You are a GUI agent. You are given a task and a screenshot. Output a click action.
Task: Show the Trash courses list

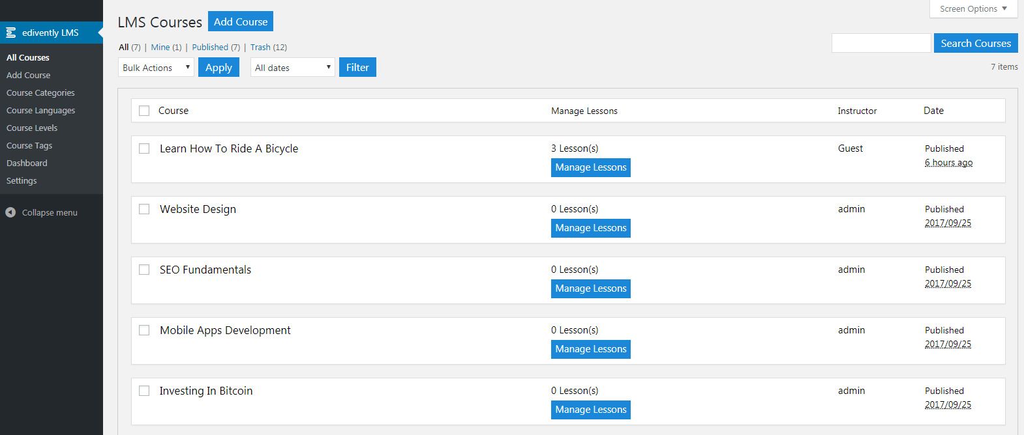(260, 48)
